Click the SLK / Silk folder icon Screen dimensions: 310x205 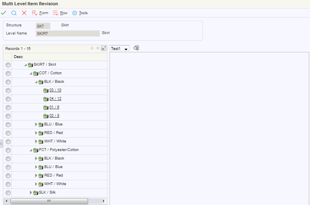coord(36,193)
